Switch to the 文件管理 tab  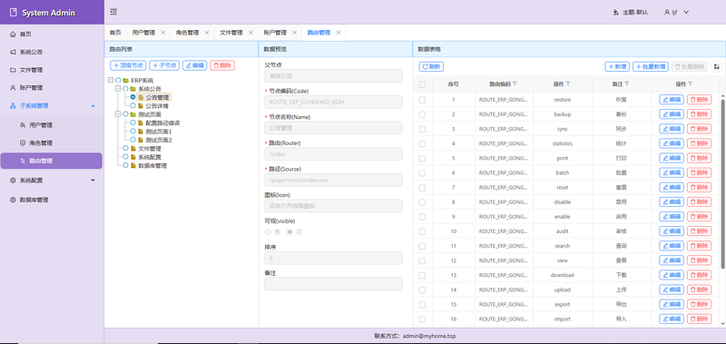pos(231,33)
